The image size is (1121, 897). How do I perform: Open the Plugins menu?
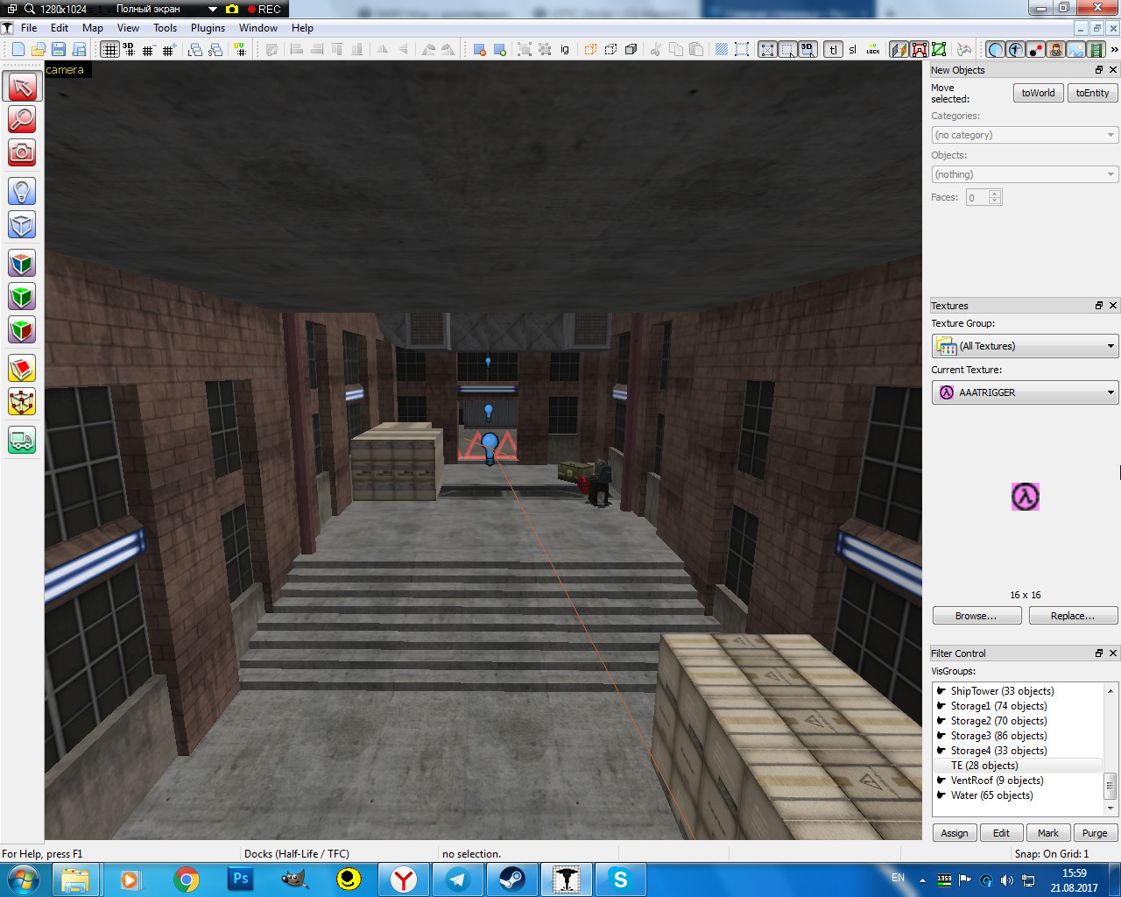tap(208, 28)
